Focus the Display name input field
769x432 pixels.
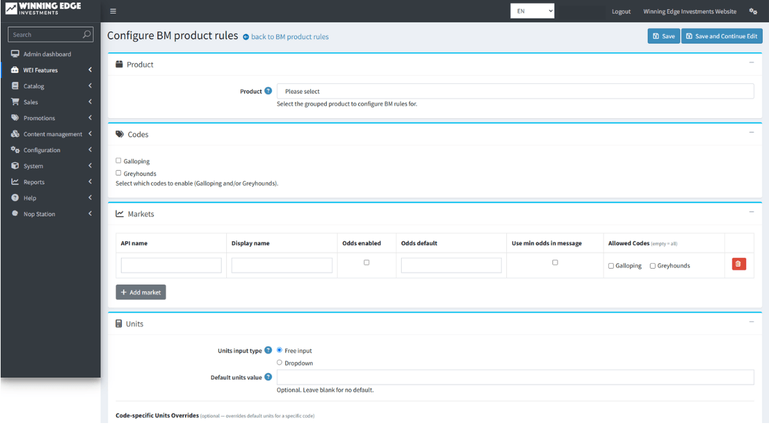pos(282,265)
